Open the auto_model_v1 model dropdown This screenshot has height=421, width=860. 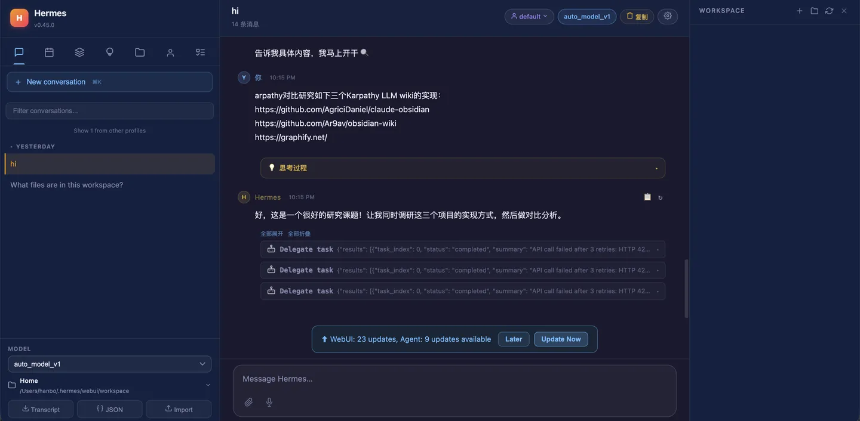click(x=110, y=364)
